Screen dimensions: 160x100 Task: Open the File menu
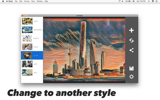(16, 1)
